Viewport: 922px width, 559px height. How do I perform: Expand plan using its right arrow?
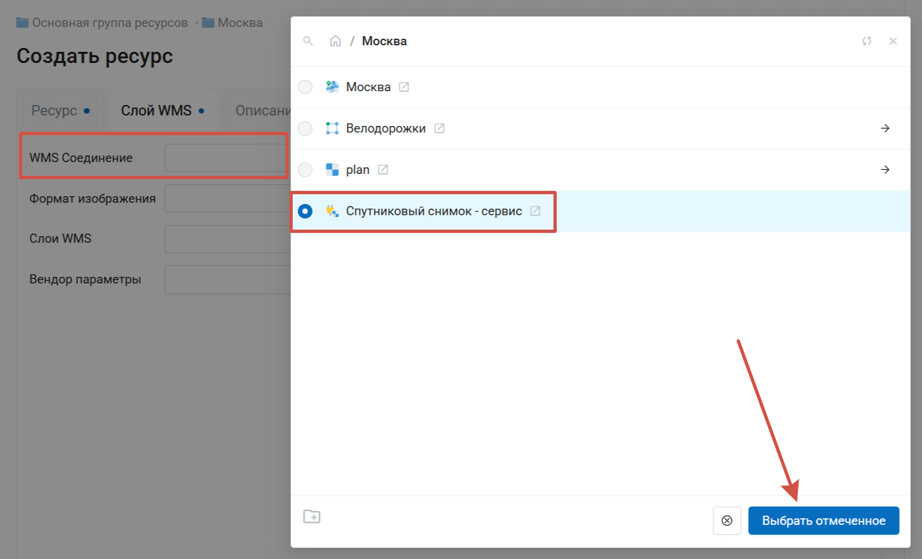coord(885,170)
